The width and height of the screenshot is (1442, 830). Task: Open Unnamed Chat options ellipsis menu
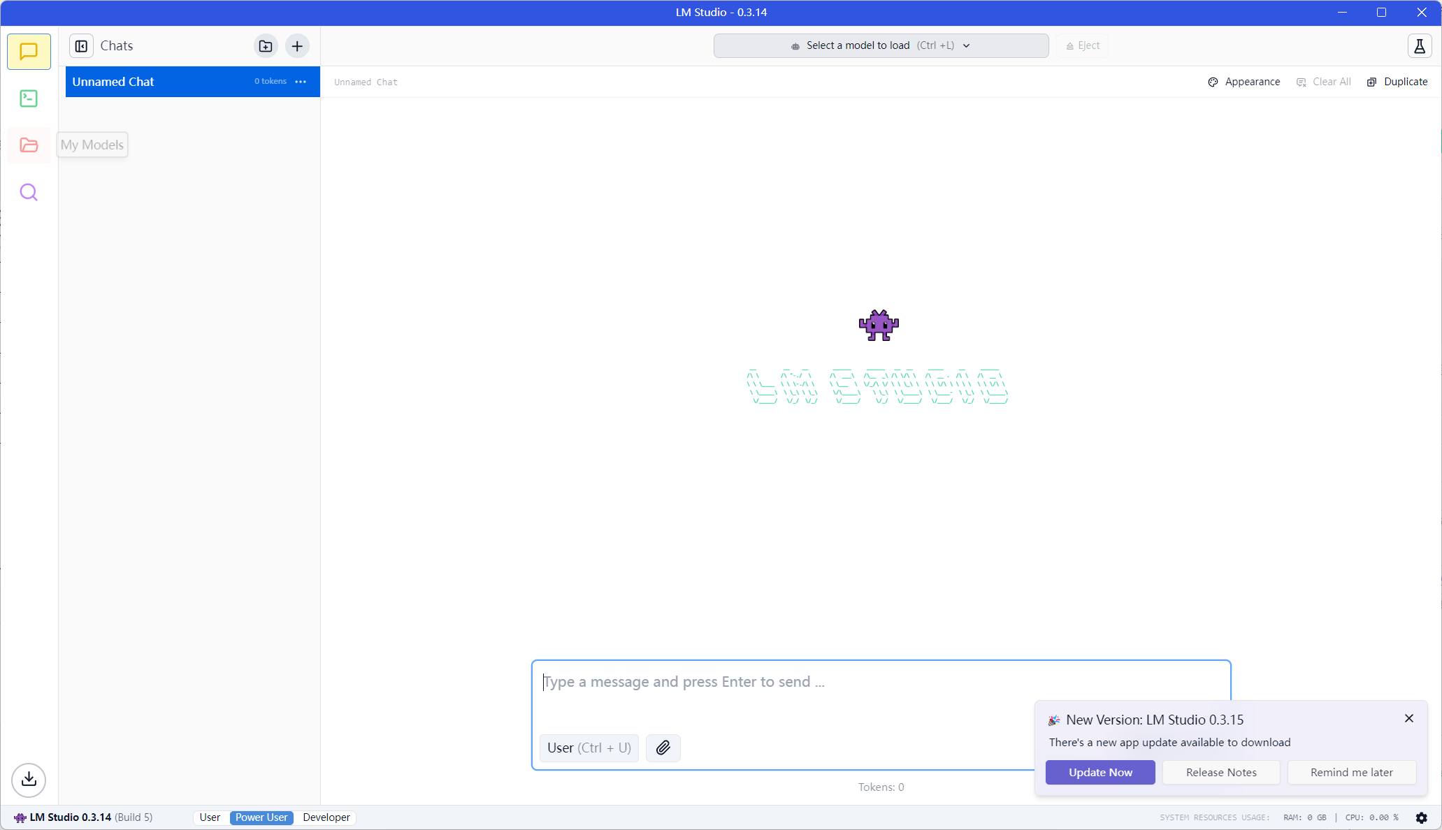coord(301,82)
